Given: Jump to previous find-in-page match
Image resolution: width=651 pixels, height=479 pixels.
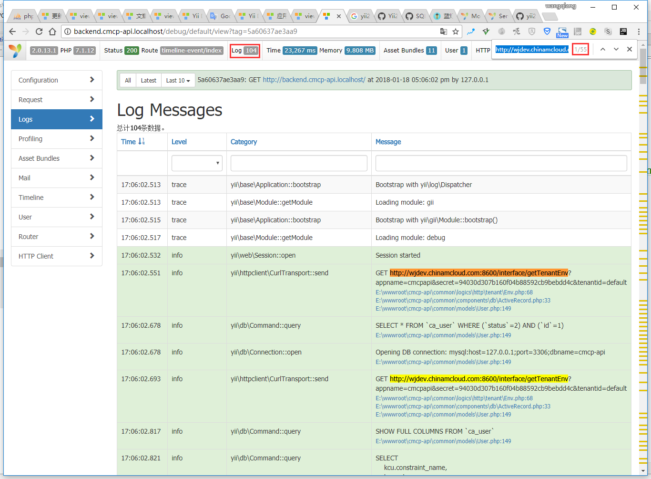Looking at the screenshot, I should pos(602,49).
